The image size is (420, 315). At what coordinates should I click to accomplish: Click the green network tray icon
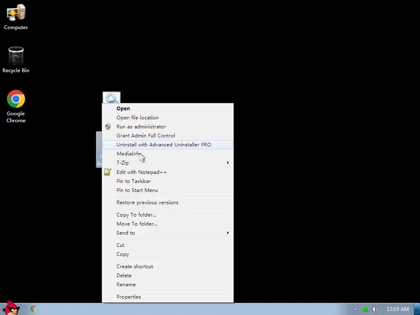click(x=365, y=309)
